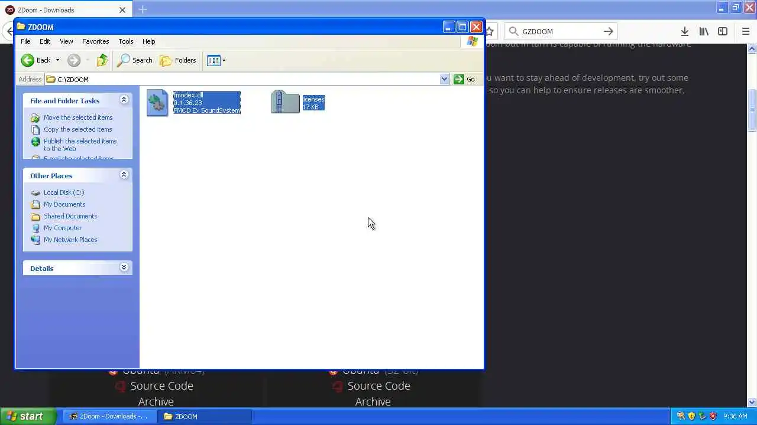This screenshot has width=757, height=425.
Task: Open the Edit menu
Action: click(x=45, y=41)
